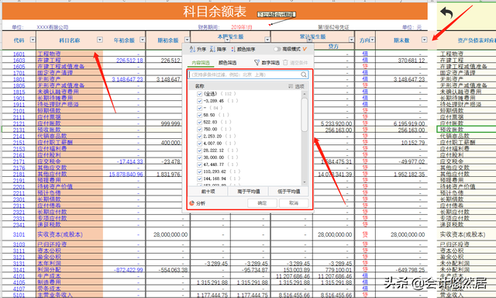Uncheck the 110,293.62 checkbox

pos(199,172)
